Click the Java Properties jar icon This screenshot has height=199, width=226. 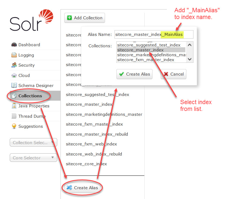click(x=14, y=106)
